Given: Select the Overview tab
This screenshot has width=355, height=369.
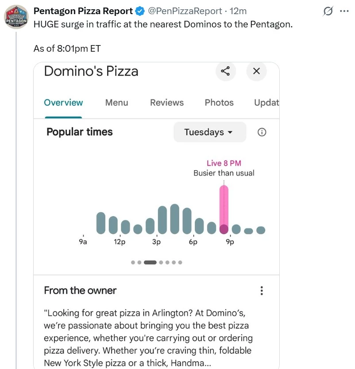Looking at the screenshot, I should (x=63, y=103).
